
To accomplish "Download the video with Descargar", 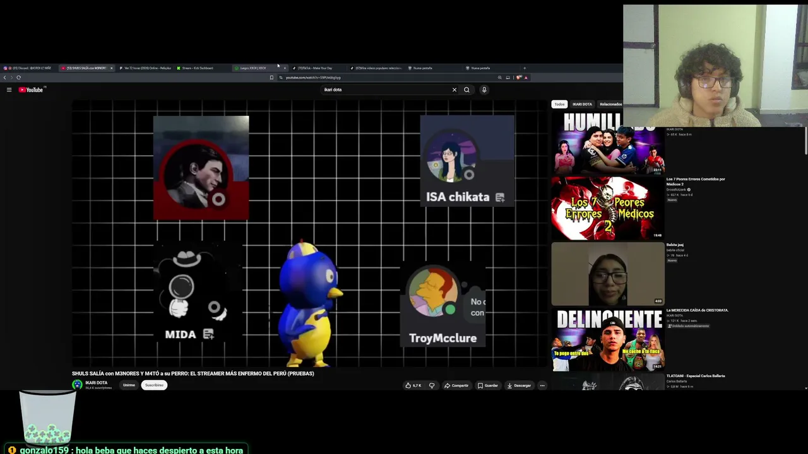I will point(520,385).
